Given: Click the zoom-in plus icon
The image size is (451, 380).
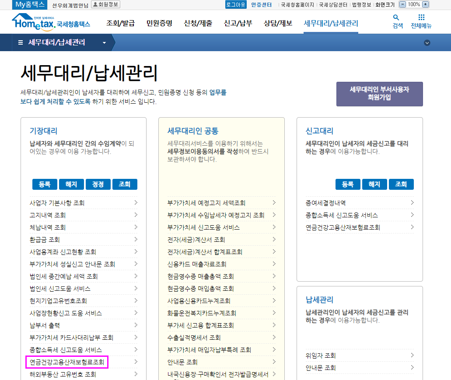Looking at the screenshot, I should 425,4.
